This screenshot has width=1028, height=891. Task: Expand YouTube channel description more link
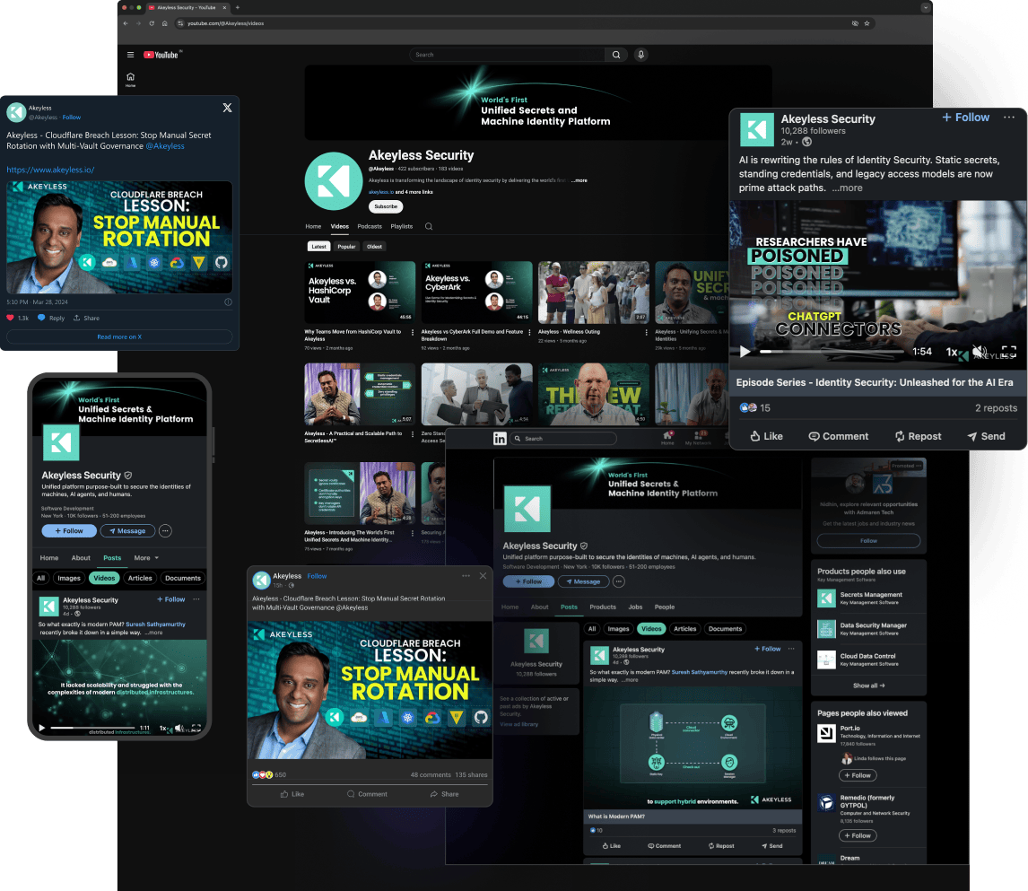pyautogui.click(x=579, y=180)
